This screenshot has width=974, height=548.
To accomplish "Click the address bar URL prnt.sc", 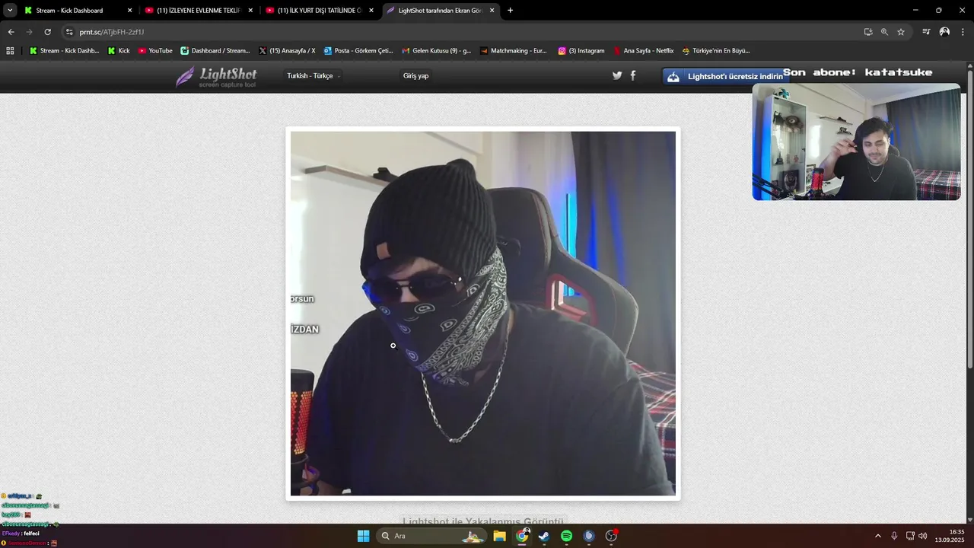I will click(x=112, y=32).
